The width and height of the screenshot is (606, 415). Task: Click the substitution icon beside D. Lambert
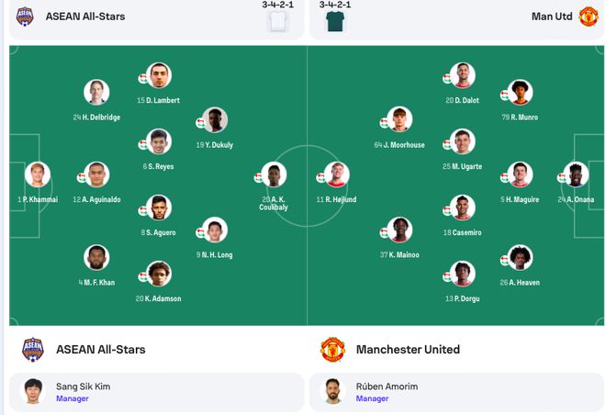144,79
